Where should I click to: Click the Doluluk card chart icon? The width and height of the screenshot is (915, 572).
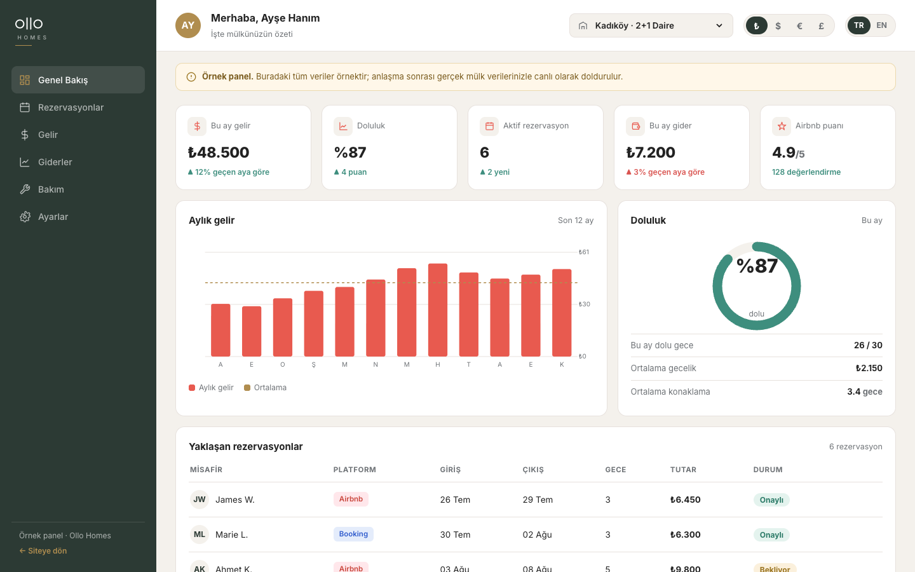[343, 126]
